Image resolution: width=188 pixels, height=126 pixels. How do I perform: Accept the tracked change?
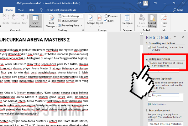tap(91, 18)
